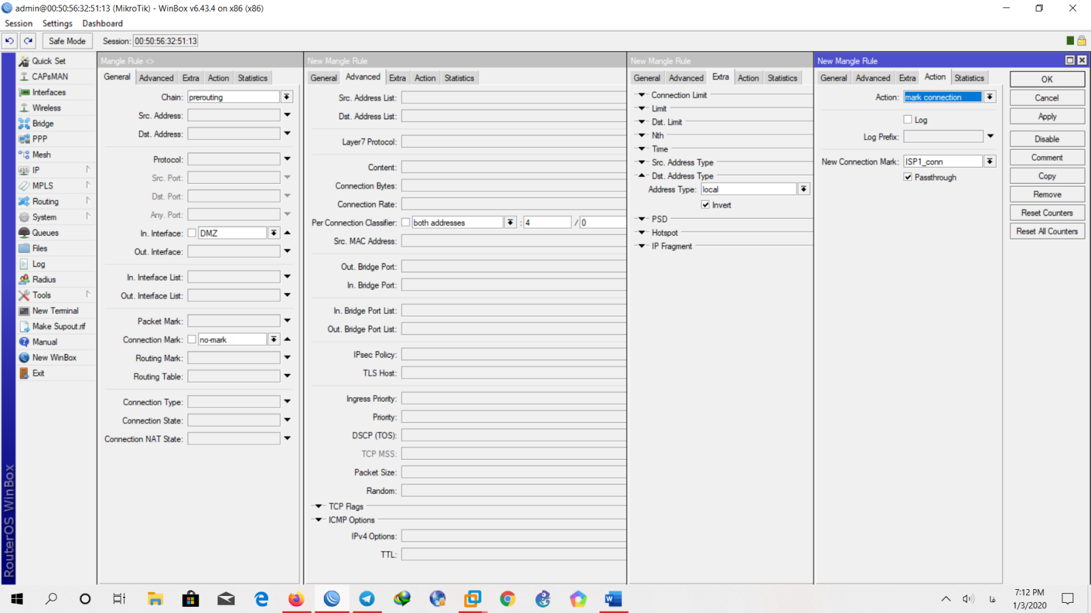
Task: Click Reset All Counters button
Action: pyautogui.click(x=1047, y=232)
